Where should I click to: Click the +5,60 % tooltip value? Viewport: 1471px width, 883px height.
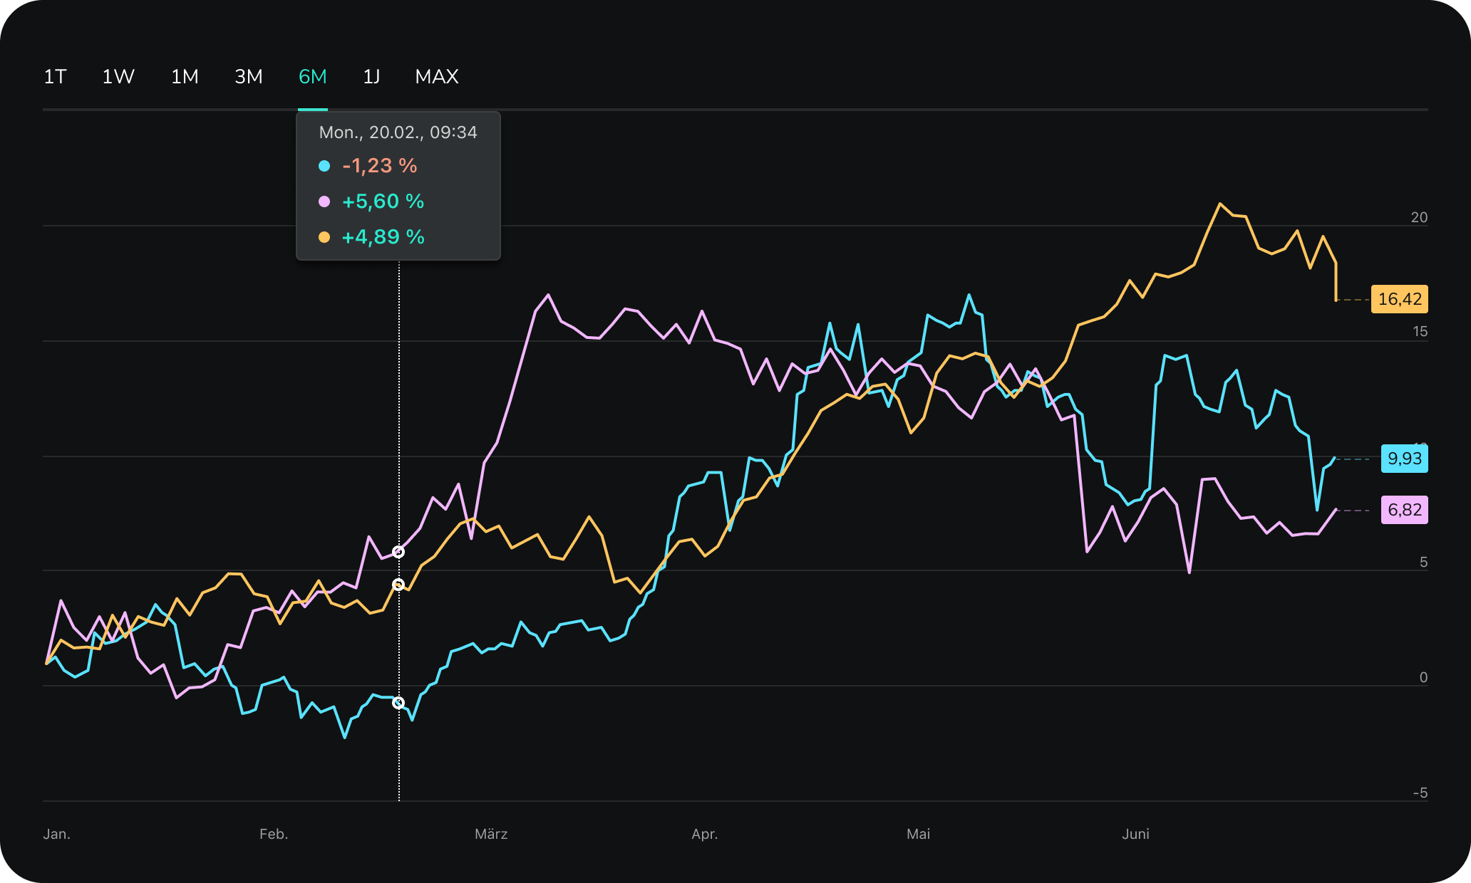(x=383, y=202)
